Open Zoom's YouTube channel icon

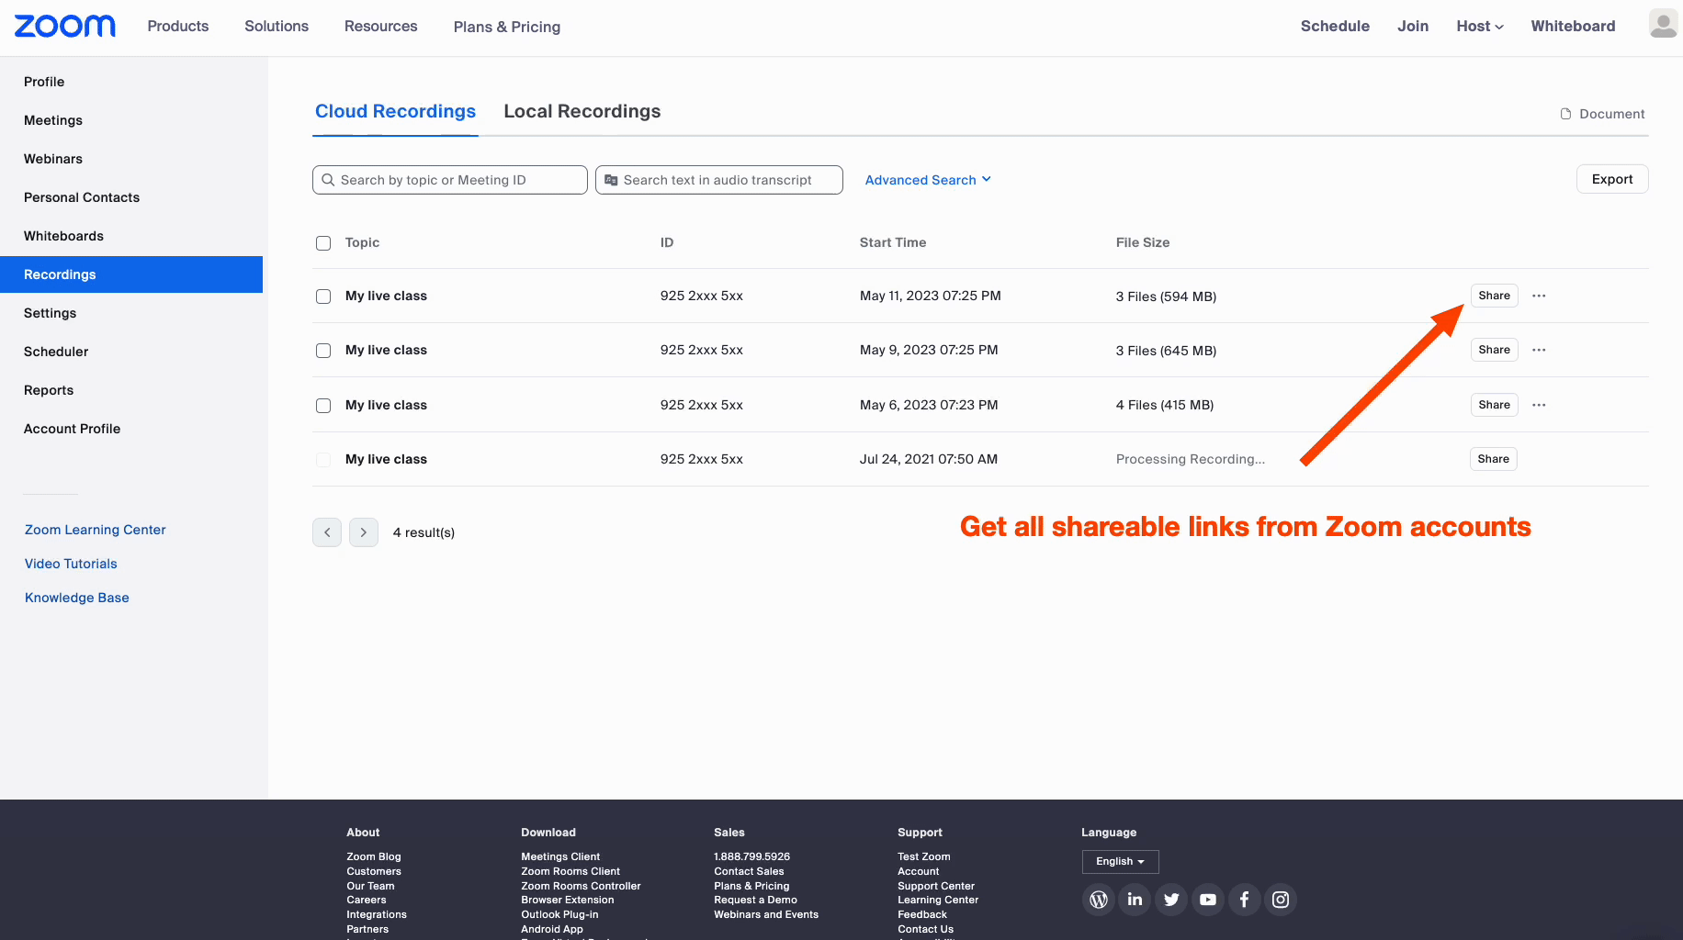point(1208,900)
